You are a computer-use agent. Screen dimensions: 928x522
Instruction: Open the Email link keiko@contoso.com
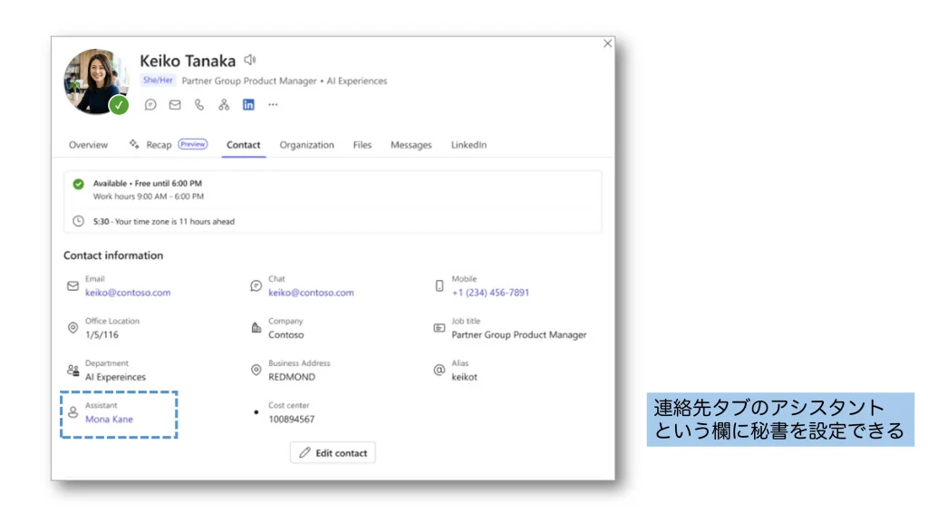point(128,293)
